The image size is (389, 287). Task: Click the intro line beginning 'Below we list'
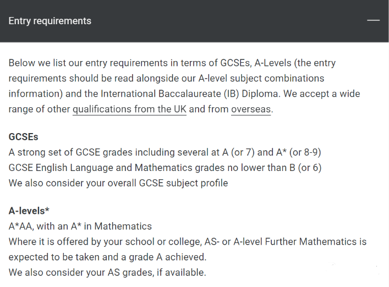172,63
